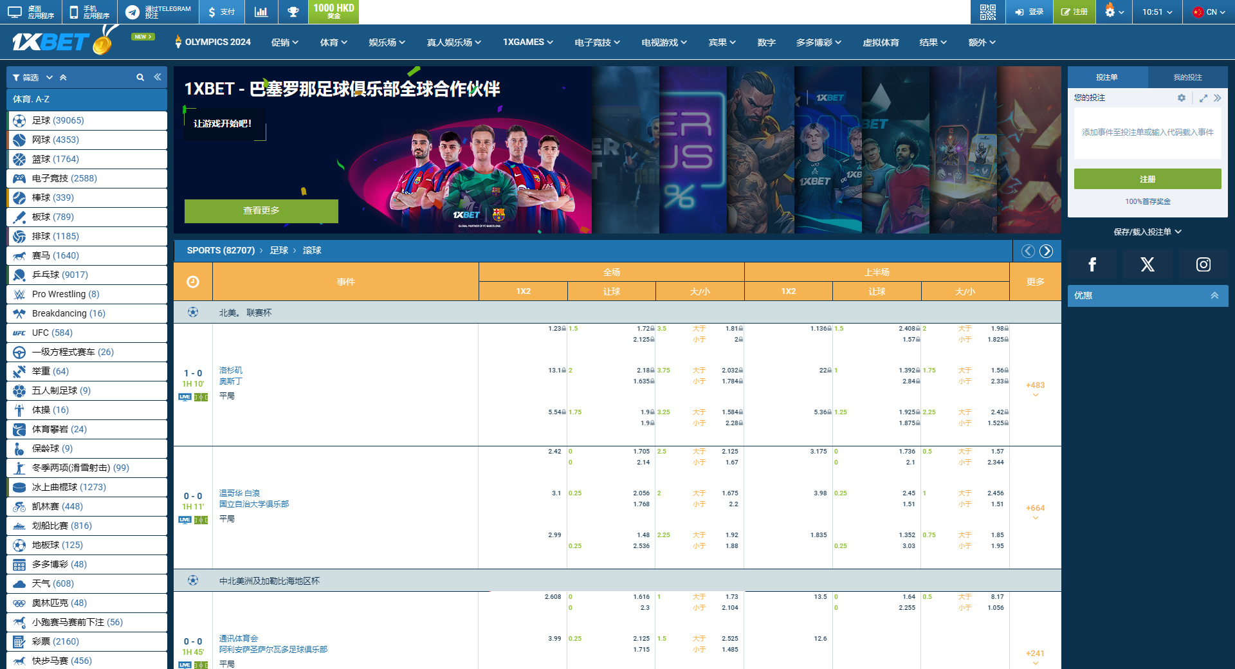This screenshot has height=669, width=1235.
Task: Click 查看更多 on the banner
Action: pyautogui.click(x=261, y=211)
